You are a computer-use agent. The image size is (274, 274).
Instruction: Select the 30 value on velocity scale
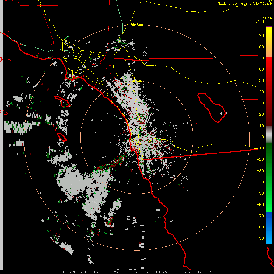point(262,103)
